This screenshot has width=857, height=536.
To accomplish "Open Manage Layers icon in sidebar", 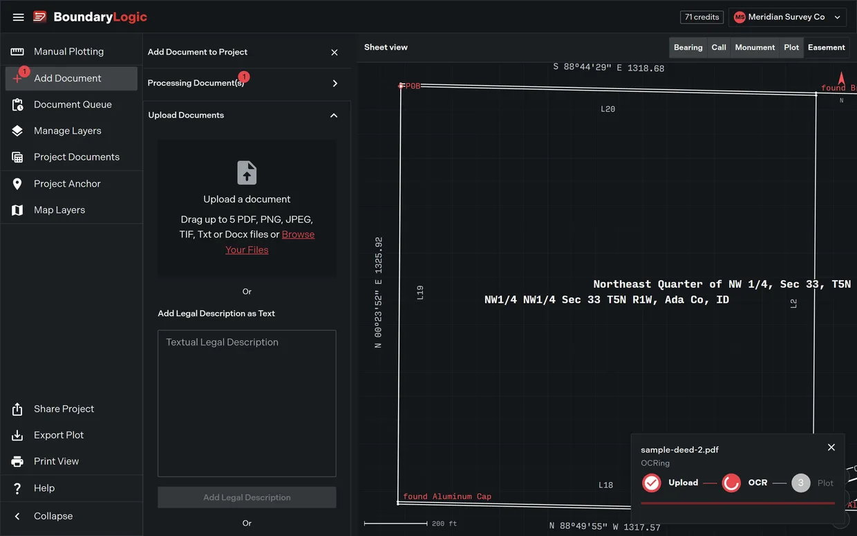I will click(17, 131).
